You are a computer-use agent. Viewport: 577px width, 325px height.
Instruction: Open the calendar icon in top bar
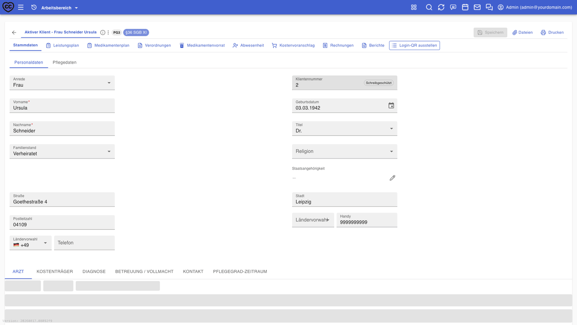tap(465, 7)
